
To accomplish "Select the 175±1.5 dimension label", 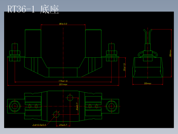I will pyautogui.click(x=63, y=81).
